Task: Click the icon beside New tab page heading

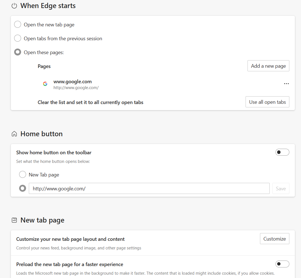Action: pyautogui.click(x=14, y=220)
